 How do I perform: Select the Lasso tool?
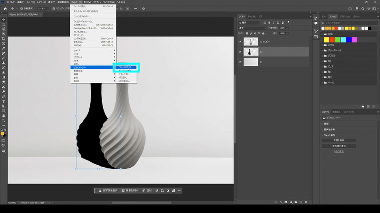click(x=3, y=29)
